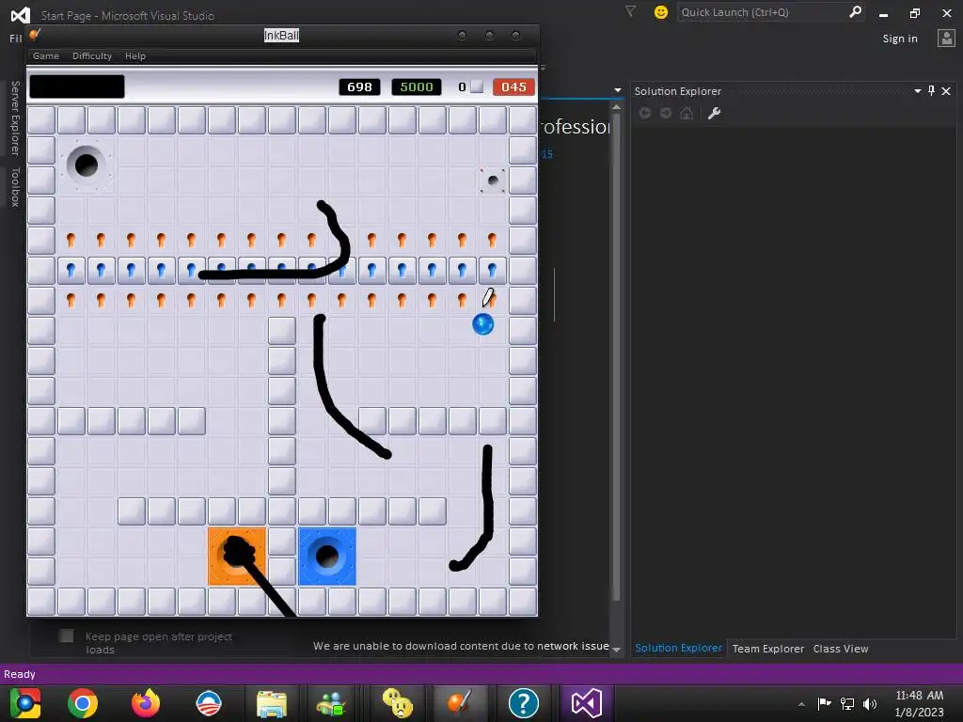Open the yellow faces taskbar icon
This screenshot has width=963, height=722.
(398, 703)
